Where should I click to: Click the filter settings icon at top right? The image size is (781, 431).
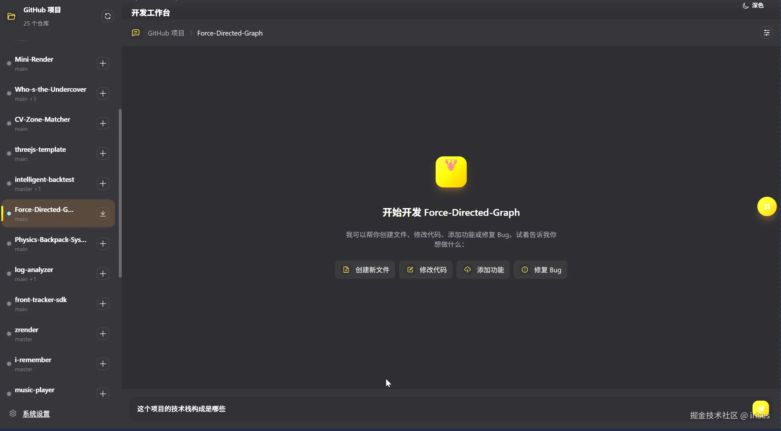[766, 33]
